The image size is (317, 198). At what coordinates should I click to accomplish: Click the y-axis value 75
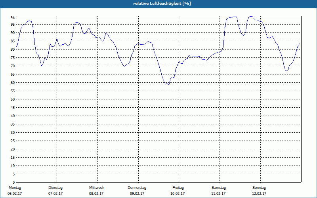[x=13, y=57]
